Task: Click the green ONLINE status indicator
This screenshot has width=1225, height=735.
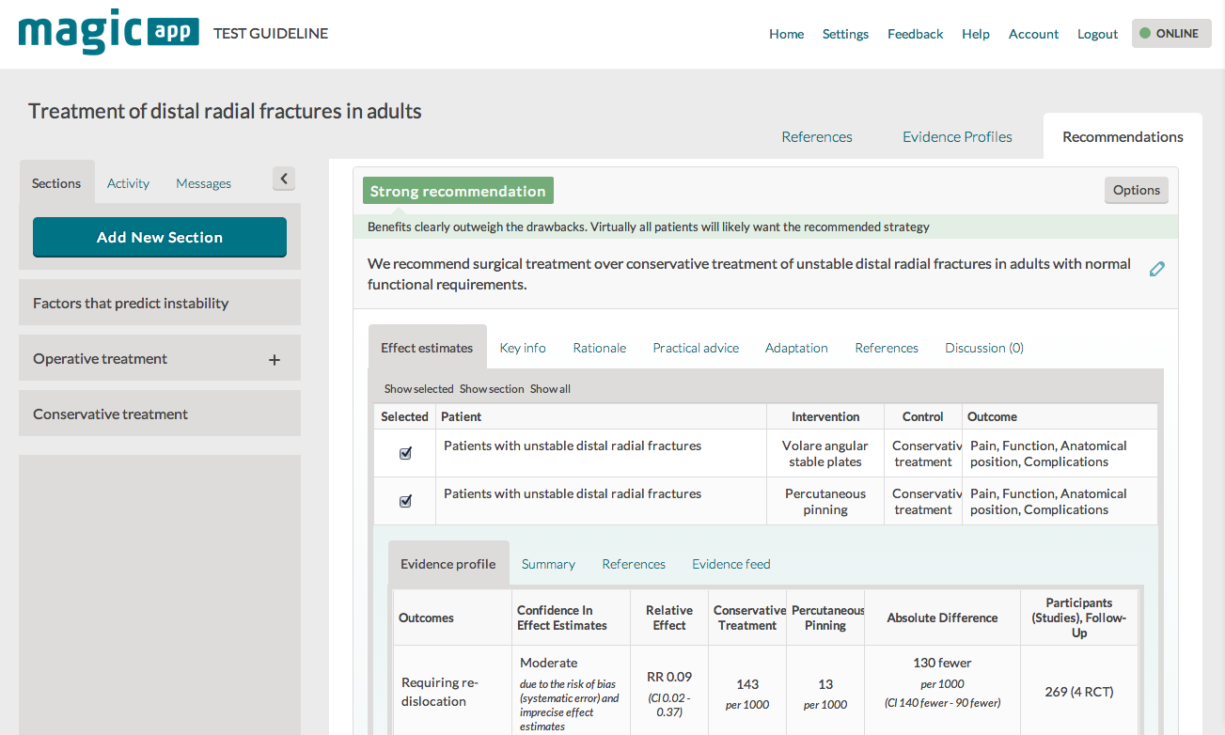Action: click(1170, 34)
